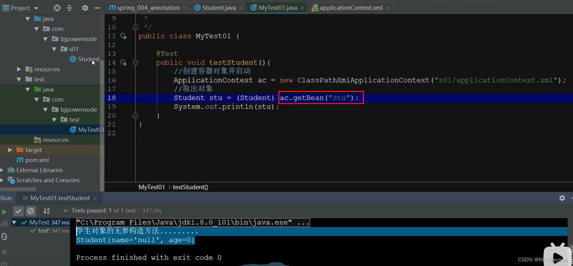Toggle Show Ignored tests button
Image resolution: width=573 pixels, height=266 pixels.
pos(31,211)
